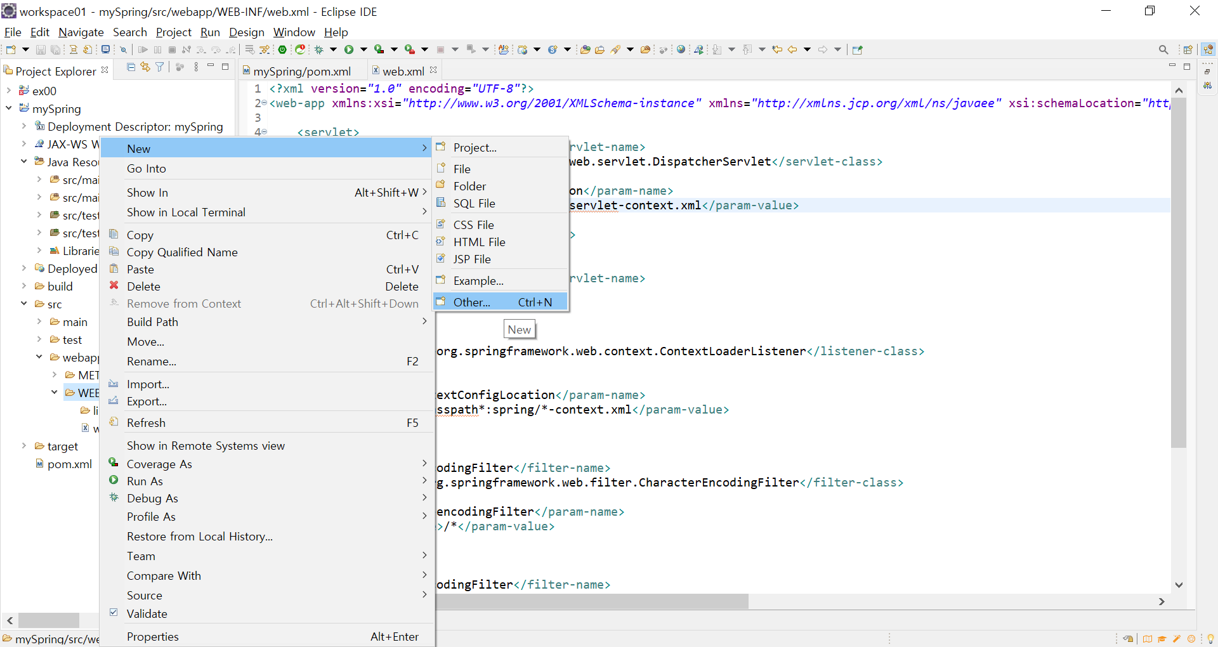Screen dimensions: 1218x647
Task: Click the editor horizontal scrollbar thumb
Action: pos(593,601)
